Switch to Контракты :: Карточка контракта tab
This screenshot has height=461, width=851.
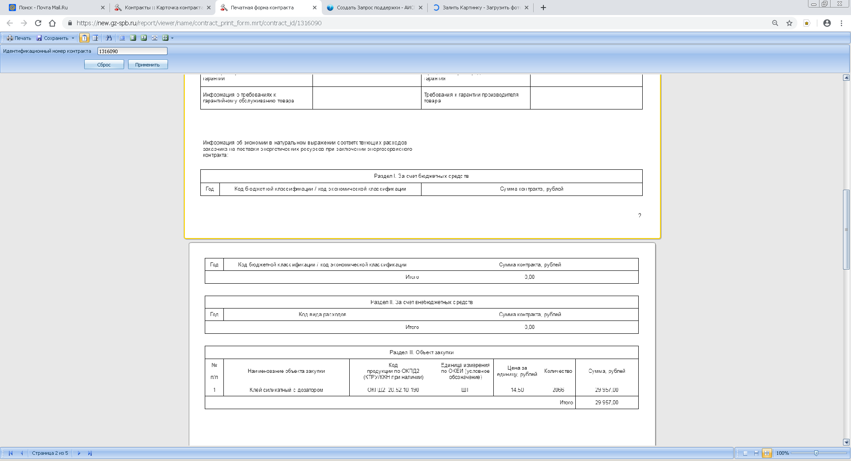162,8
